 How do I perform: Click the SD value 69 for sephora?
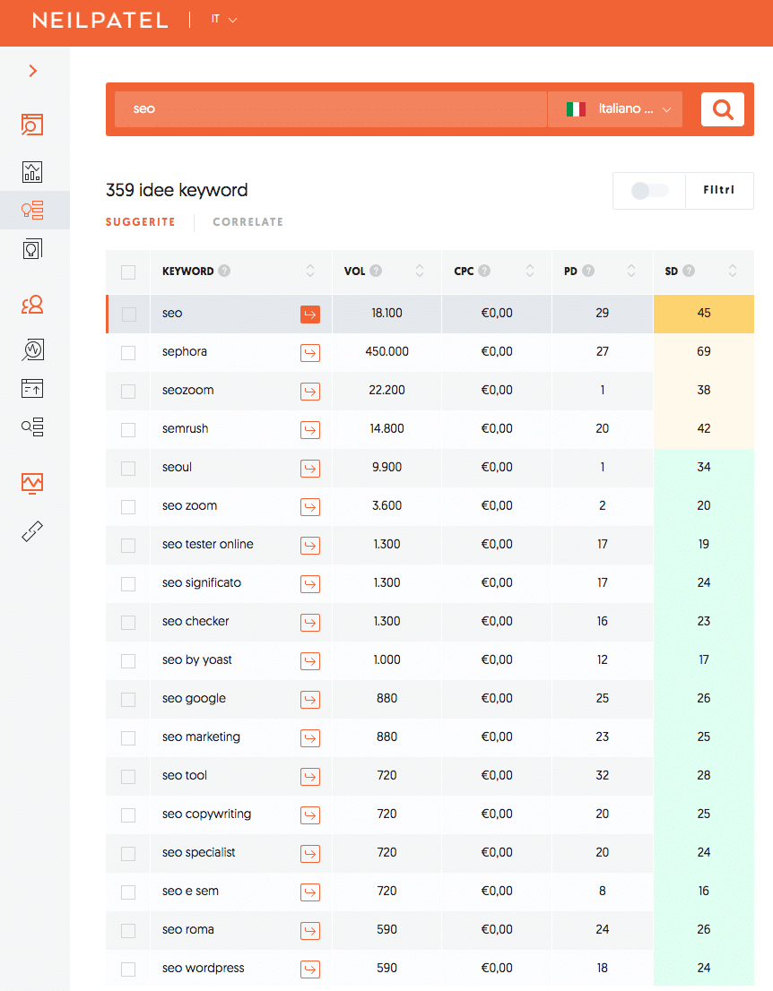(x=703, y=351)
